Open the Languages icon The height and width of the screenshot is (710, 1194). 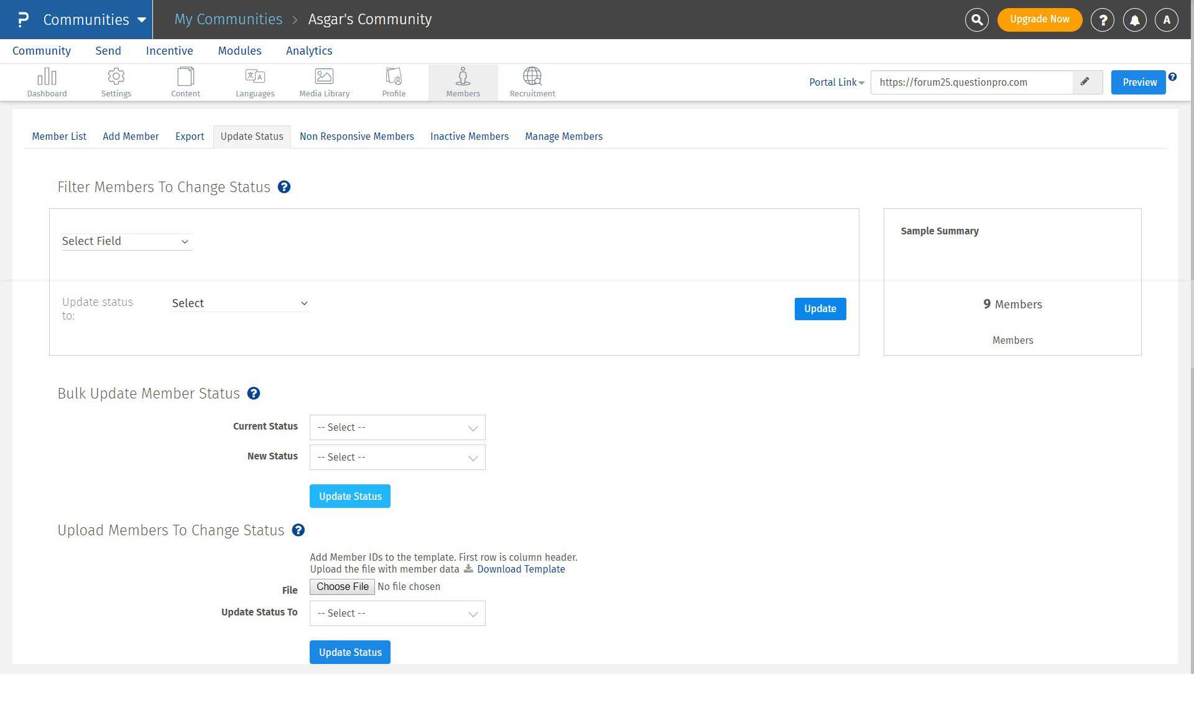tap(255, 82)
